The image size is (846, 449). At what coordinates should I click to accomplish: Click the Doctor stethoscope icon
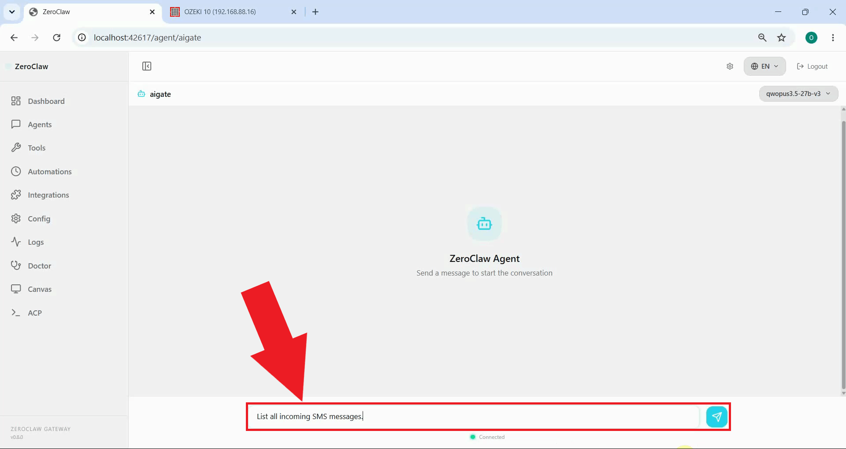[x=16, y=265]
